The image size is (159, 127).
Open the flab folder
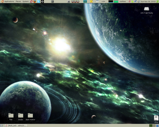(11, 115)
